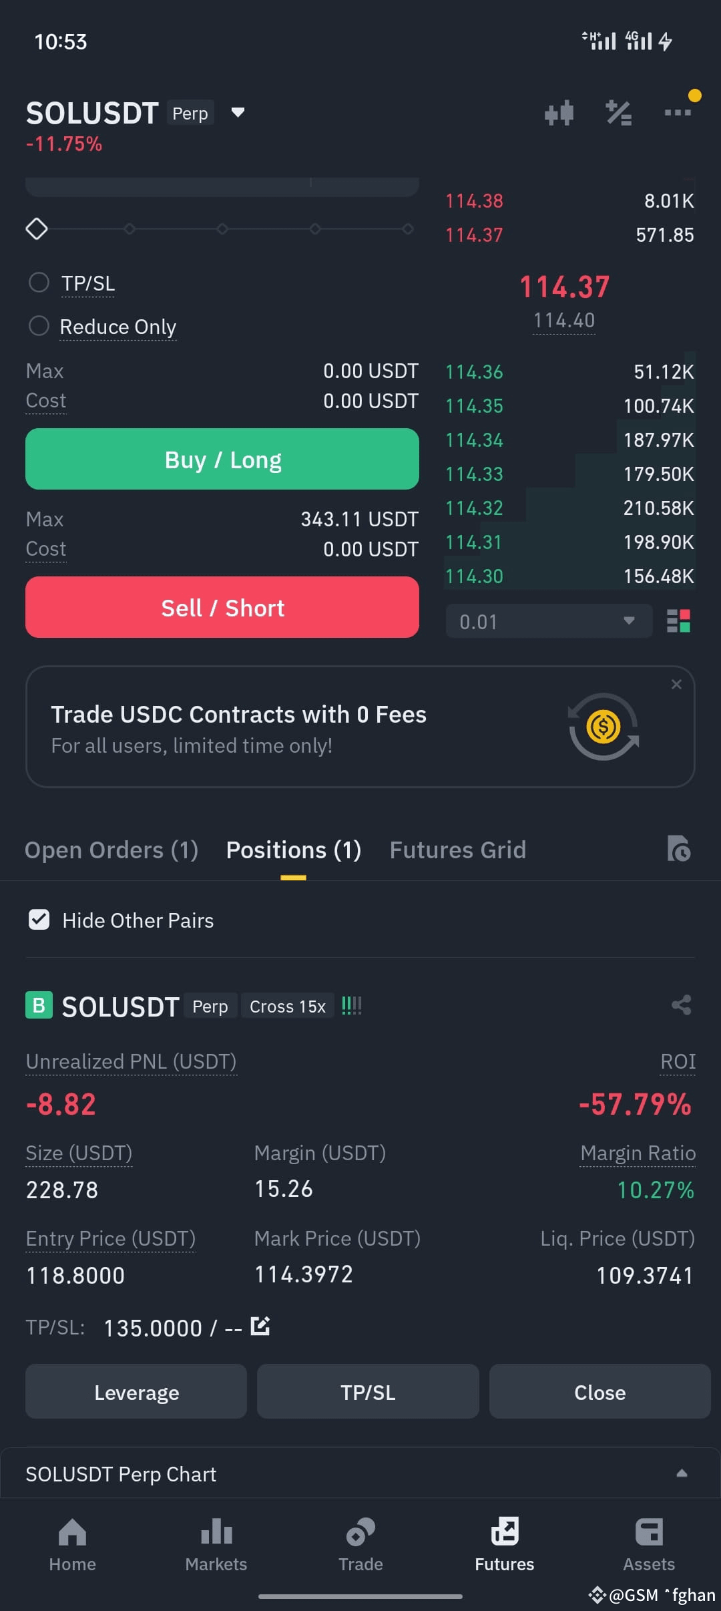
Task: Switch to Futures Grid tab
Action: [x=458, y=850]
